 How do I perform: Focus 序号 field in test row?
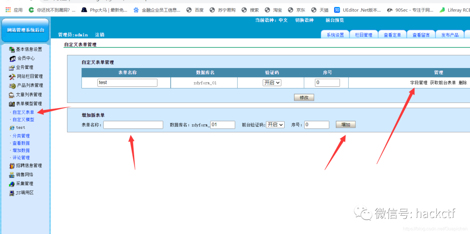327,83
